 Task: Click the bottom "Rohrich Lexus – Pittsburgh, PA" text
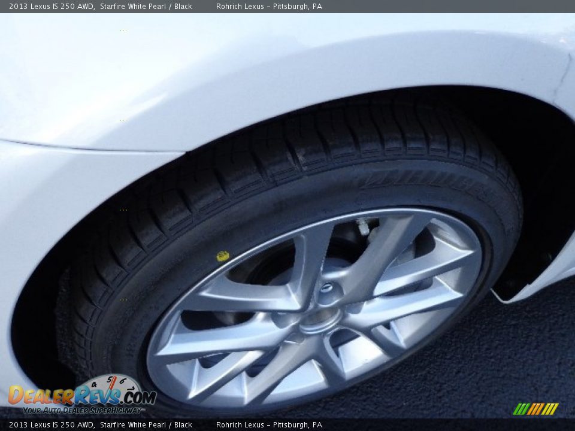269,425
